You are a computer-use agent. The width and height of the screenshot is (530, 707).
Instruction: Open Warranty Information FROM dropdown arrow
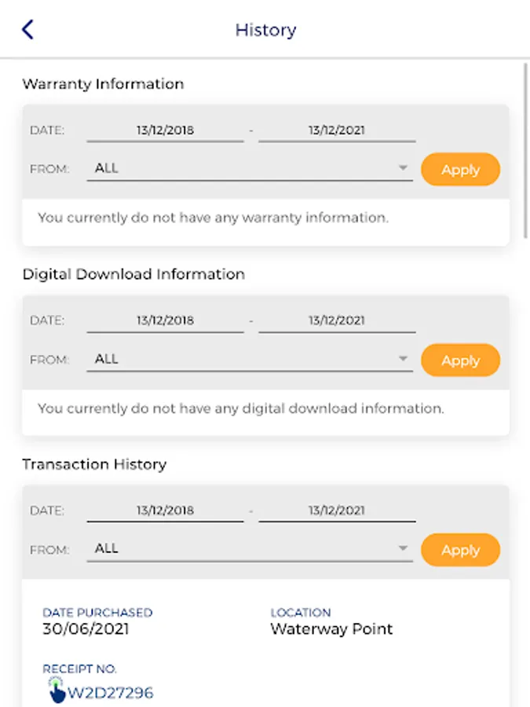click(x=403, y=168)
